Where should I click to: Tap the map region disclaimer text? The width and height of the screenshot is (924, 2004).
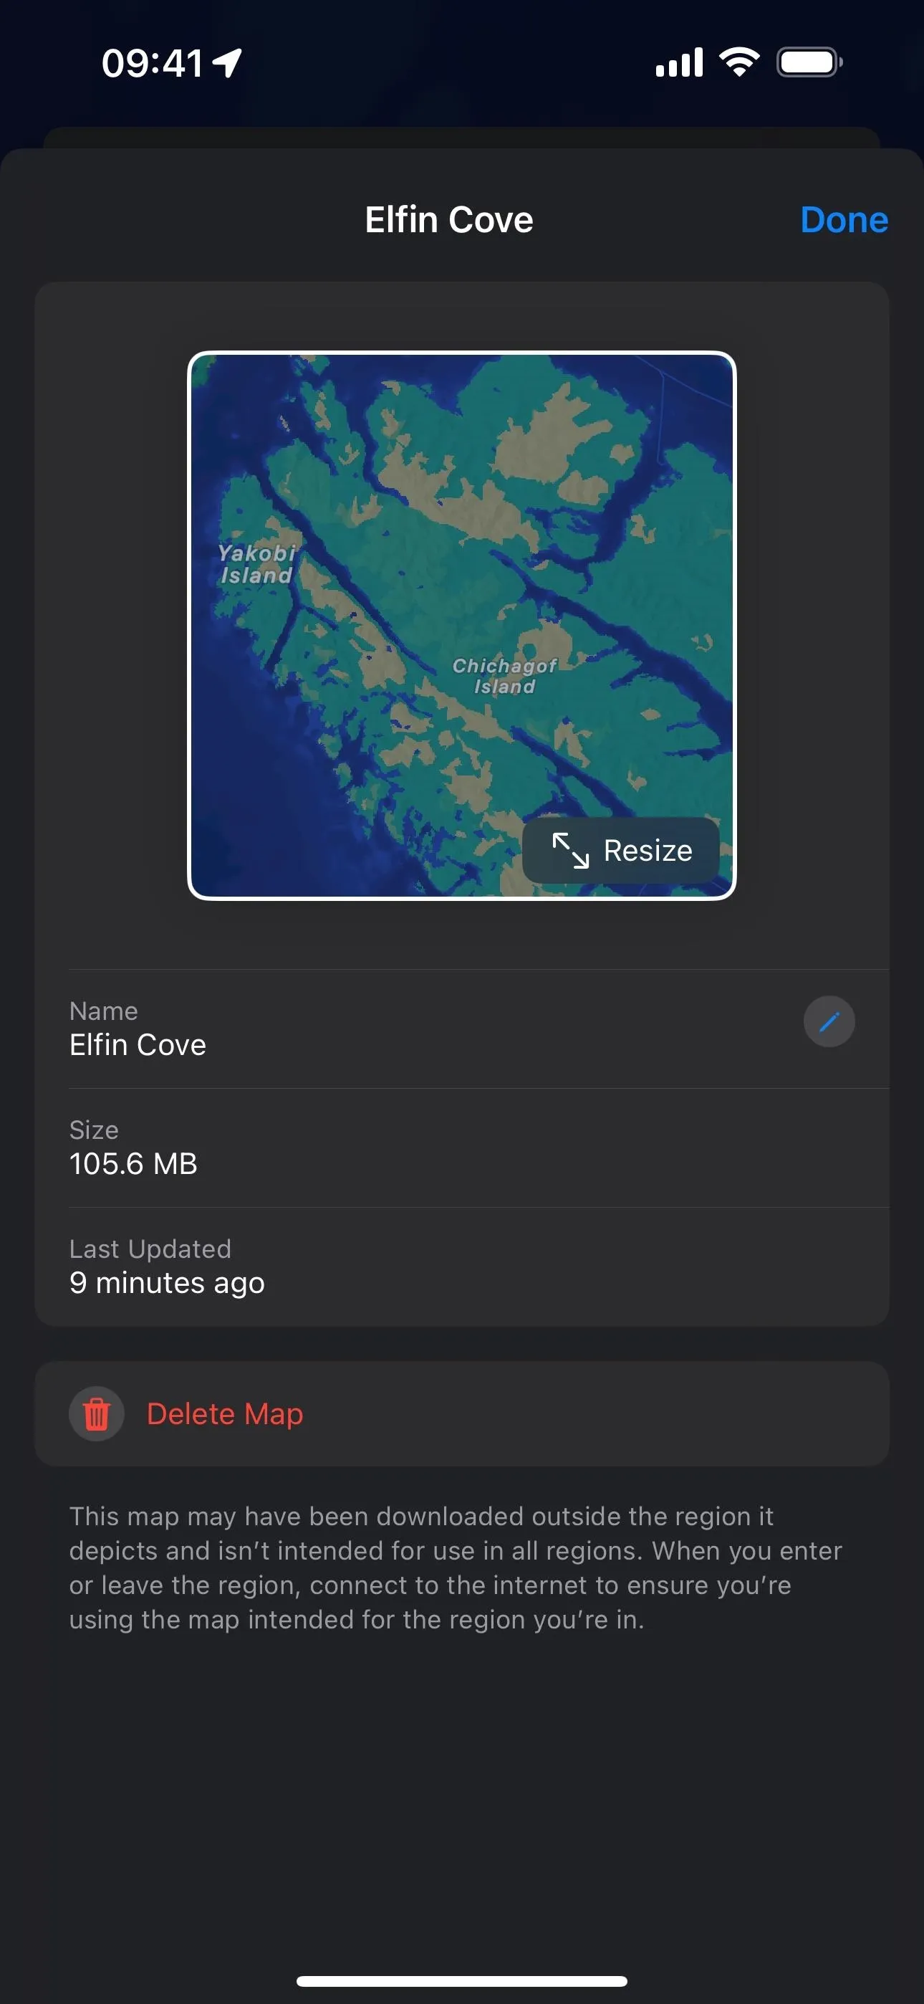tap(456, 1568)
